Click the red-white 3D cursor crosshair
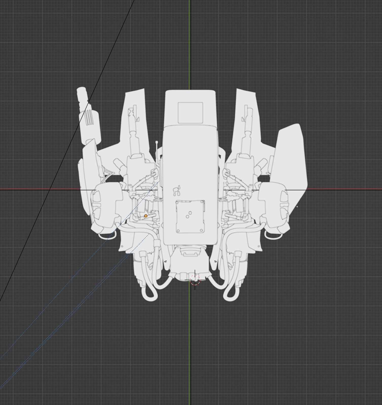The image size is (382, 405). tap(195, 280)
